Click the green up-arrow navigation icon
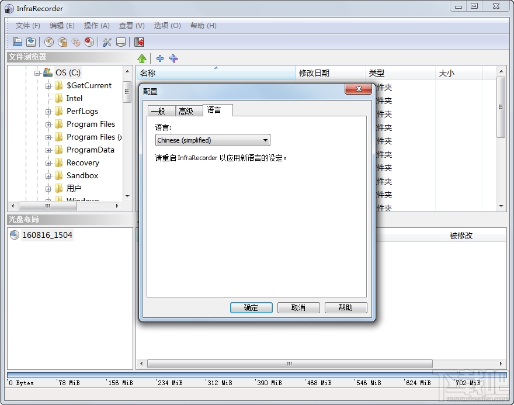The width and height of the screenshot is (514, 405). pos(142,58)
